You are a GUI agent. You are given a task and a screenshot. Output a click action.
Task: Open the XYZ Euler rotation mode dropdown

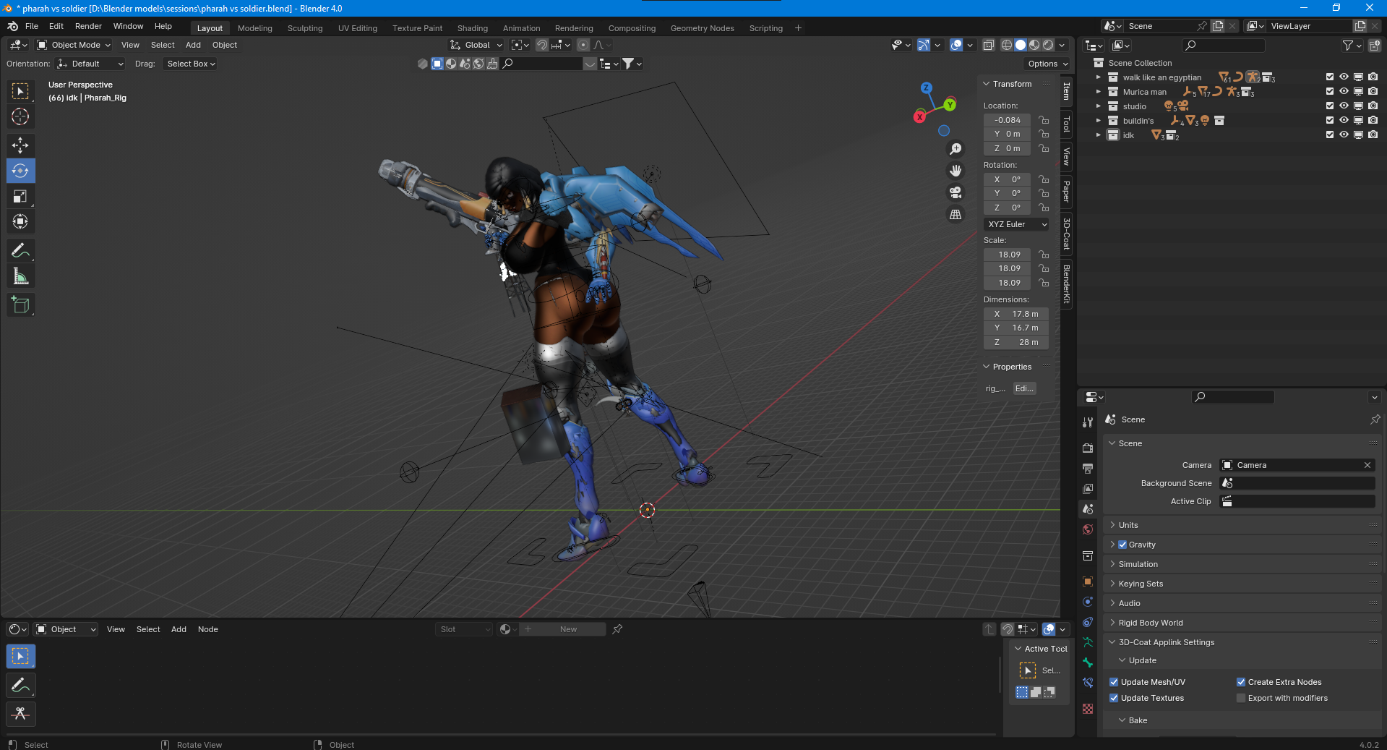click(x=1016, y=224)
